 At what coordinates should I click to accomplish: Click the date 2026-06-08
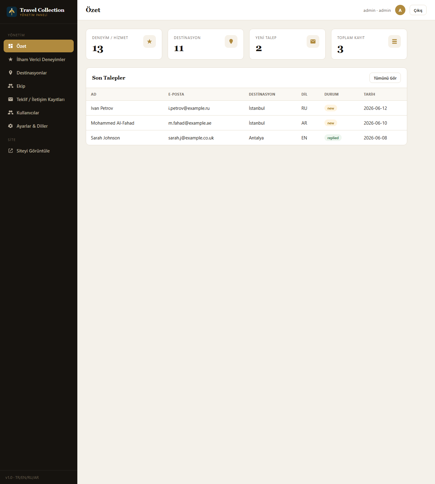pos(375,138)
